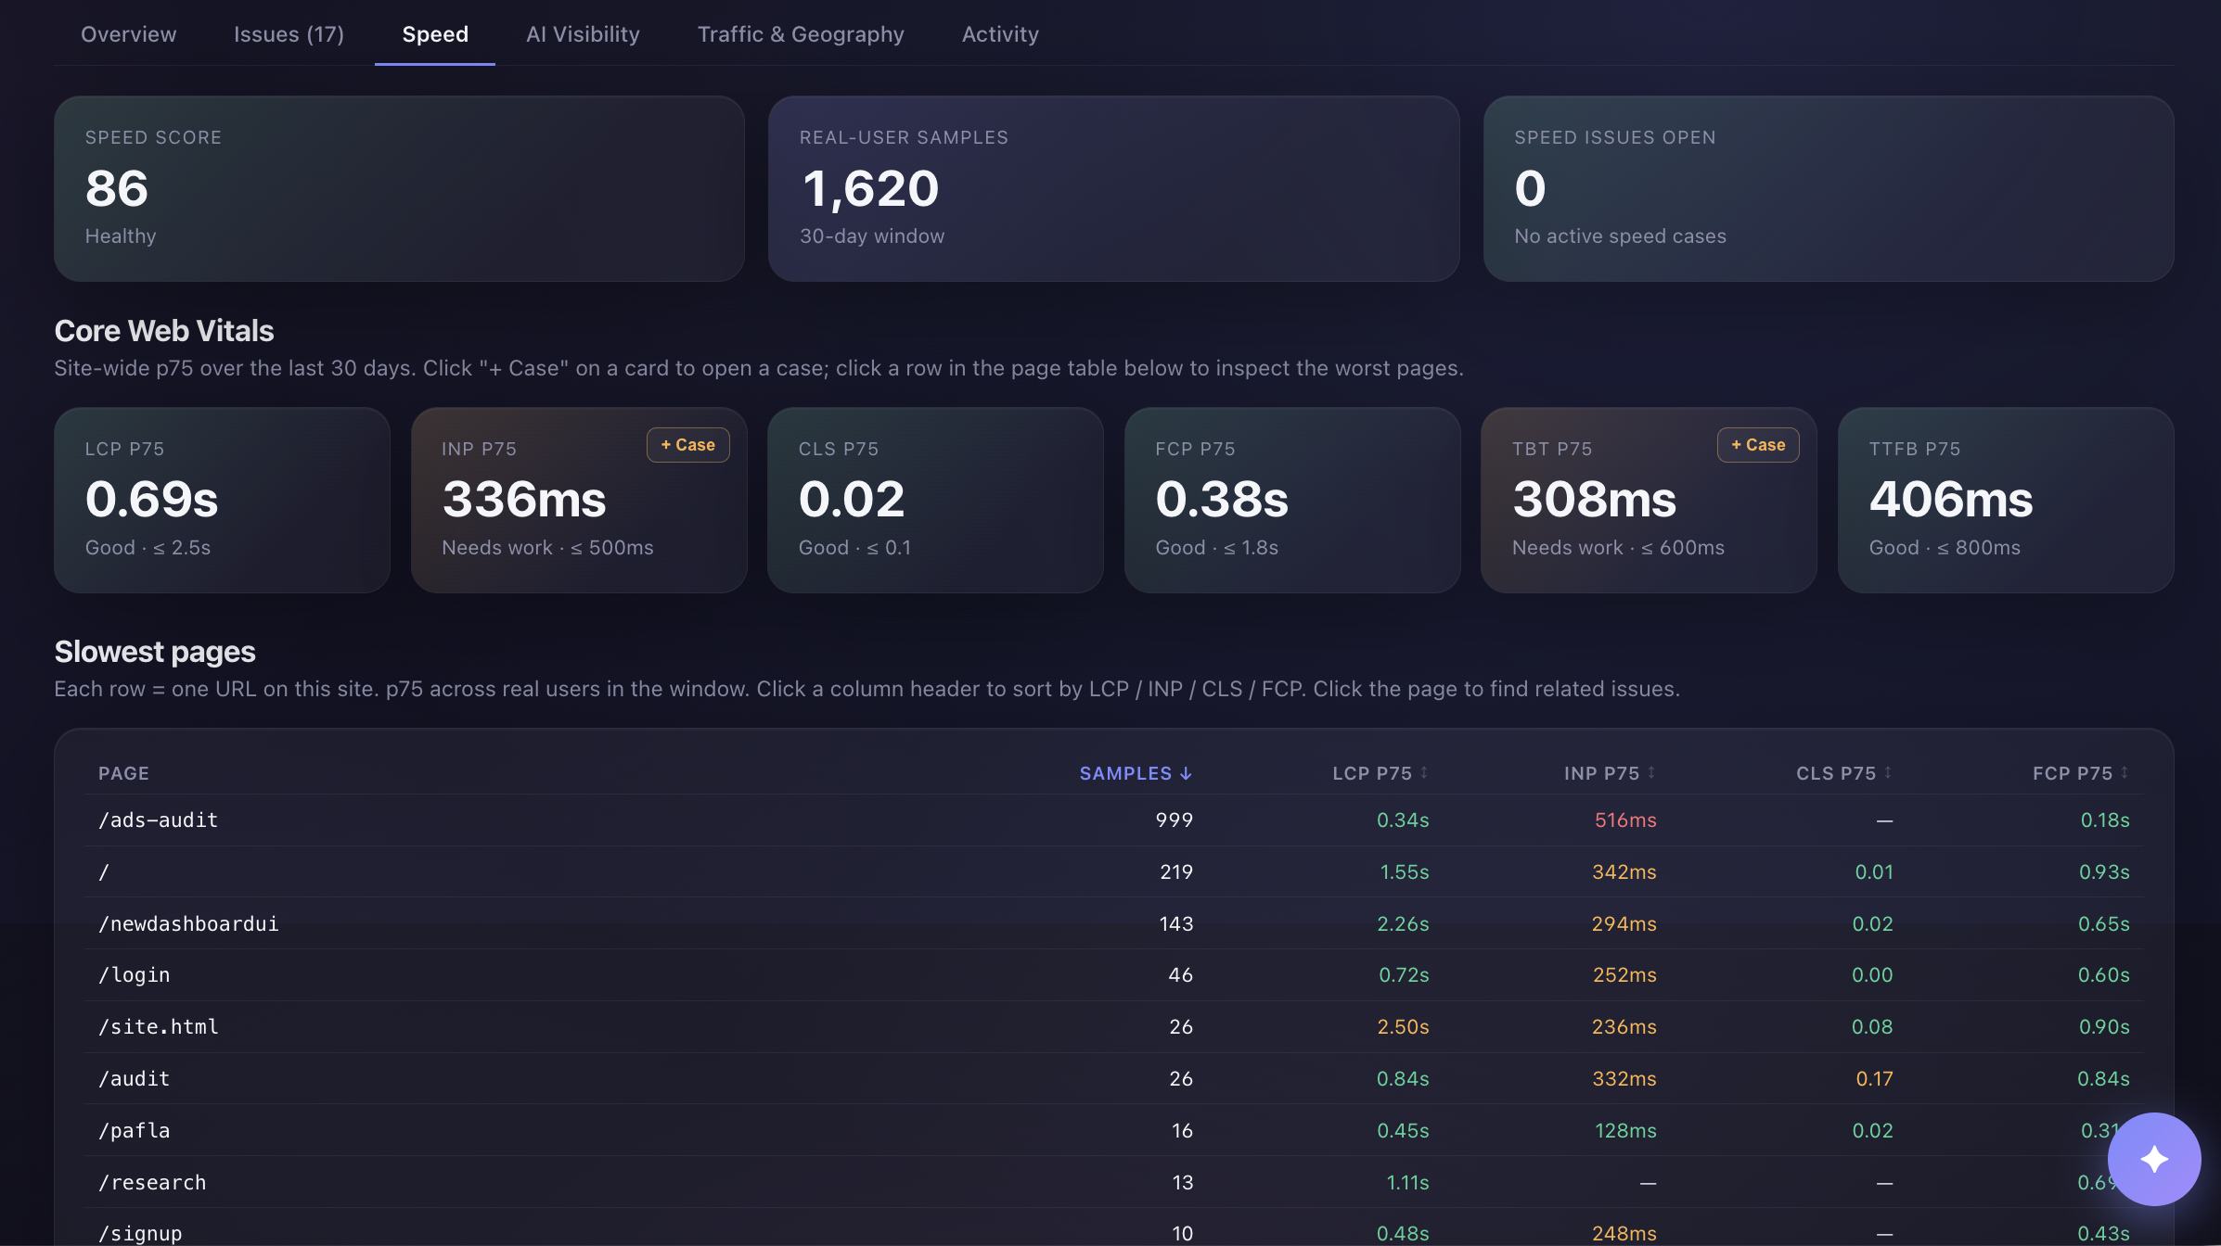2221x1246 pixels.
Task: Sort table by SAMPLES descending arrow
Action: pyautogui.click(x=1136, y=773)
